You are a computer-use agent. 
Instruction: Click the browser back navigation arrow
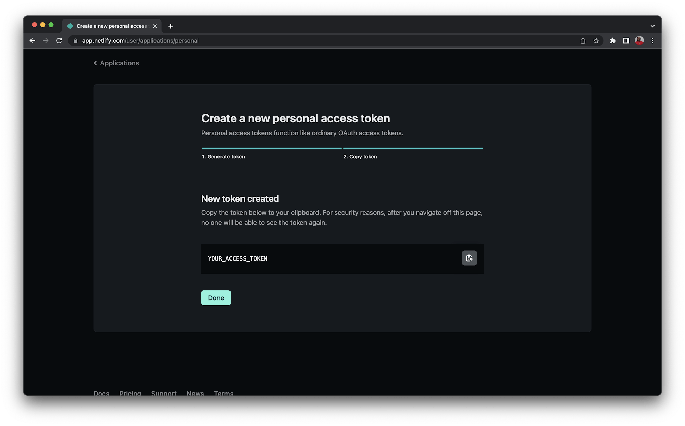coord(32,40)
